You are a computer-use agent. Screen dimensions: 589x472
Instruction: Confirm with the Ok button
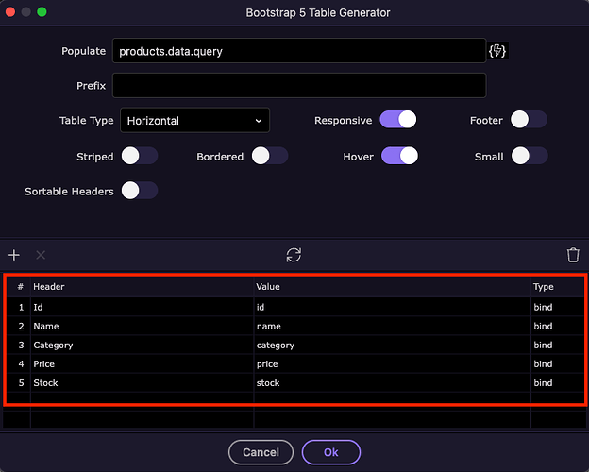330,452
